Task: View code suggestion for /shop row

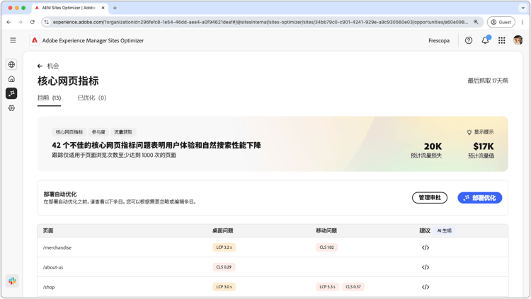Action: (x=426, y=287)
